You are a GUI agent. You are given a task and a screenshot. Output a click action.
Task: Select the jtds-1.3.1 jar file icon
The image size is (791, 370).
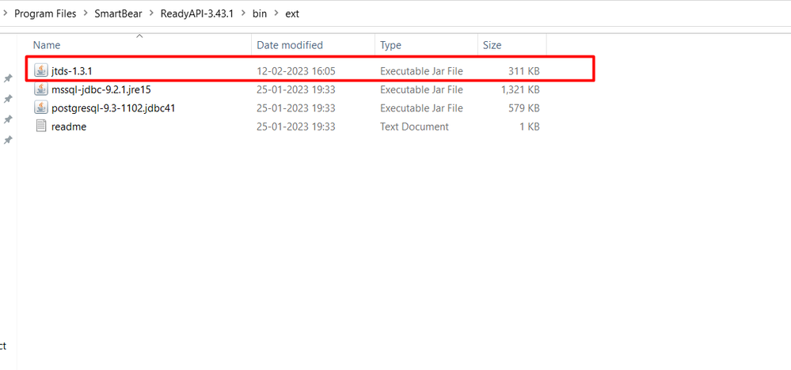point(41,71)
